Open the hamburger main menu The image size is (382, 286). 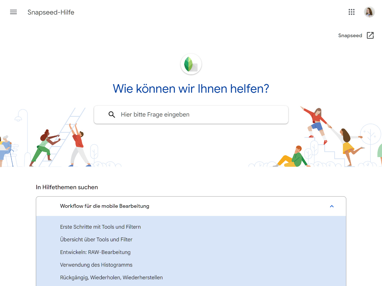coord(13,12)
